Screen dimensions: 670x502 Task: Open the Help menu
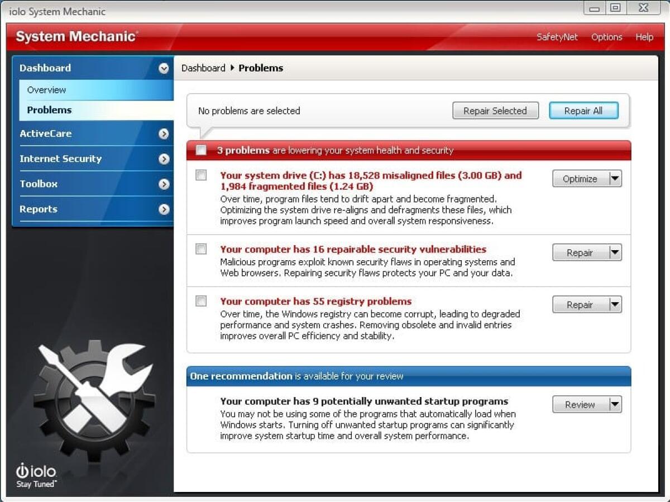(x=644, y=37)
